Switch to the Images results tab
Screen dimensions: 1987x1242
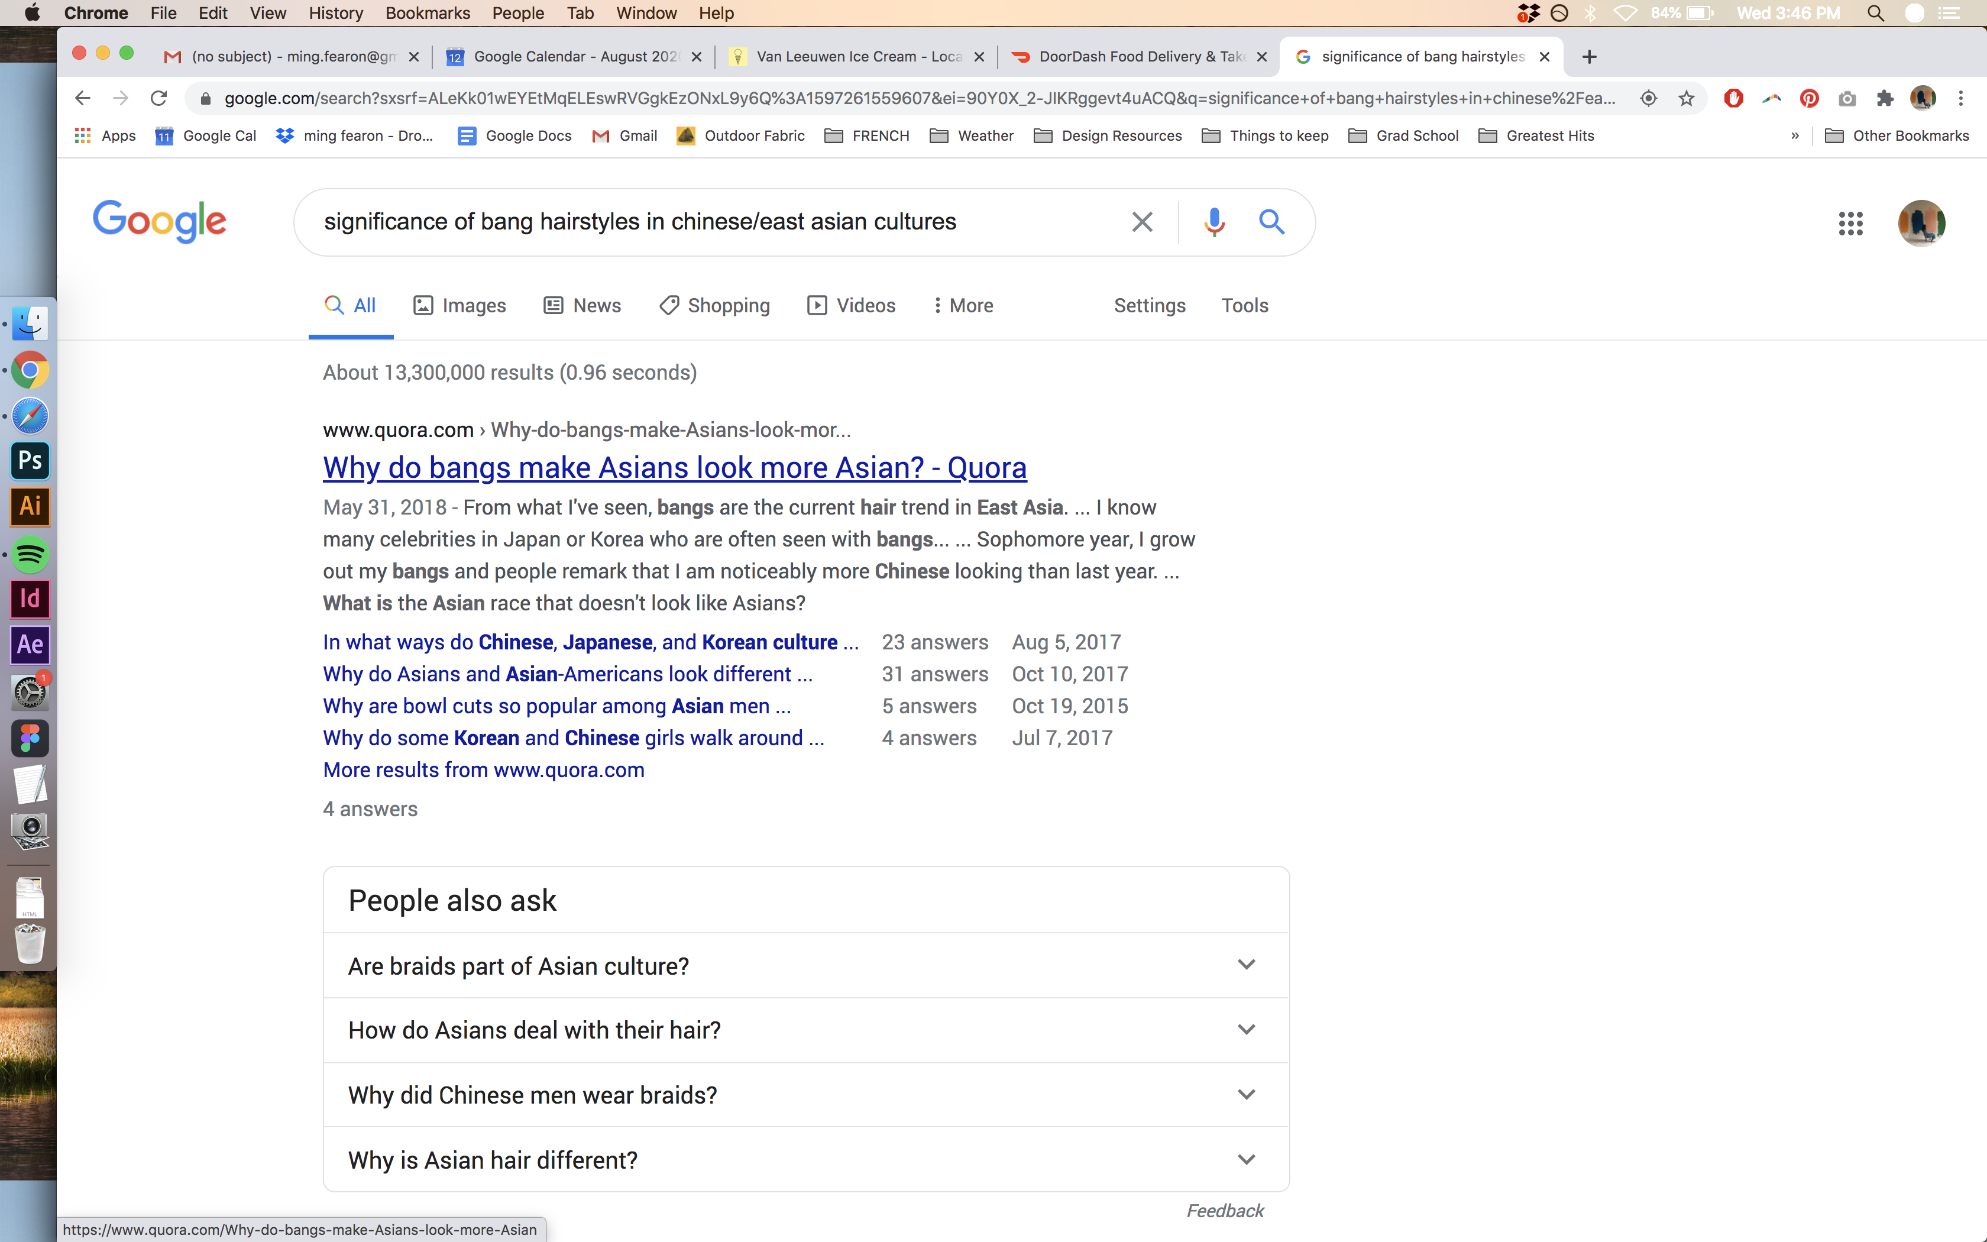click(x=459, y=306)
